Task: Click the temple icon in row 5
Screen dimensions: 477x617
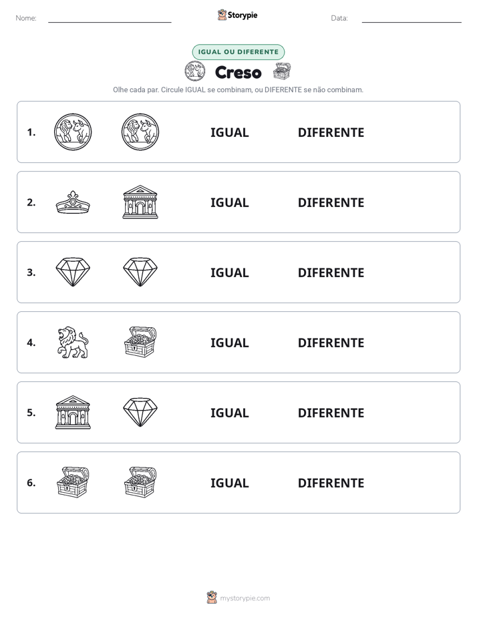Action: pyautogui.click(x=73, y=412)
